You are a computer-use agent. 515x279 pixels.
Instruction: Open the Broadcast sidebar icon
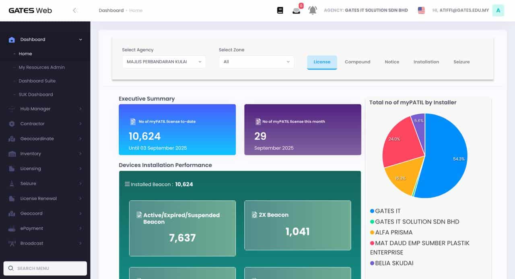click(12, 243)
